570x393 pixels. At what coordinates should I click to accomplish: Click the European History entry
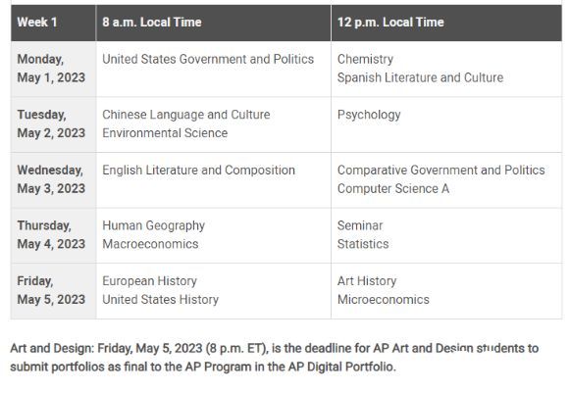[149, 281]
